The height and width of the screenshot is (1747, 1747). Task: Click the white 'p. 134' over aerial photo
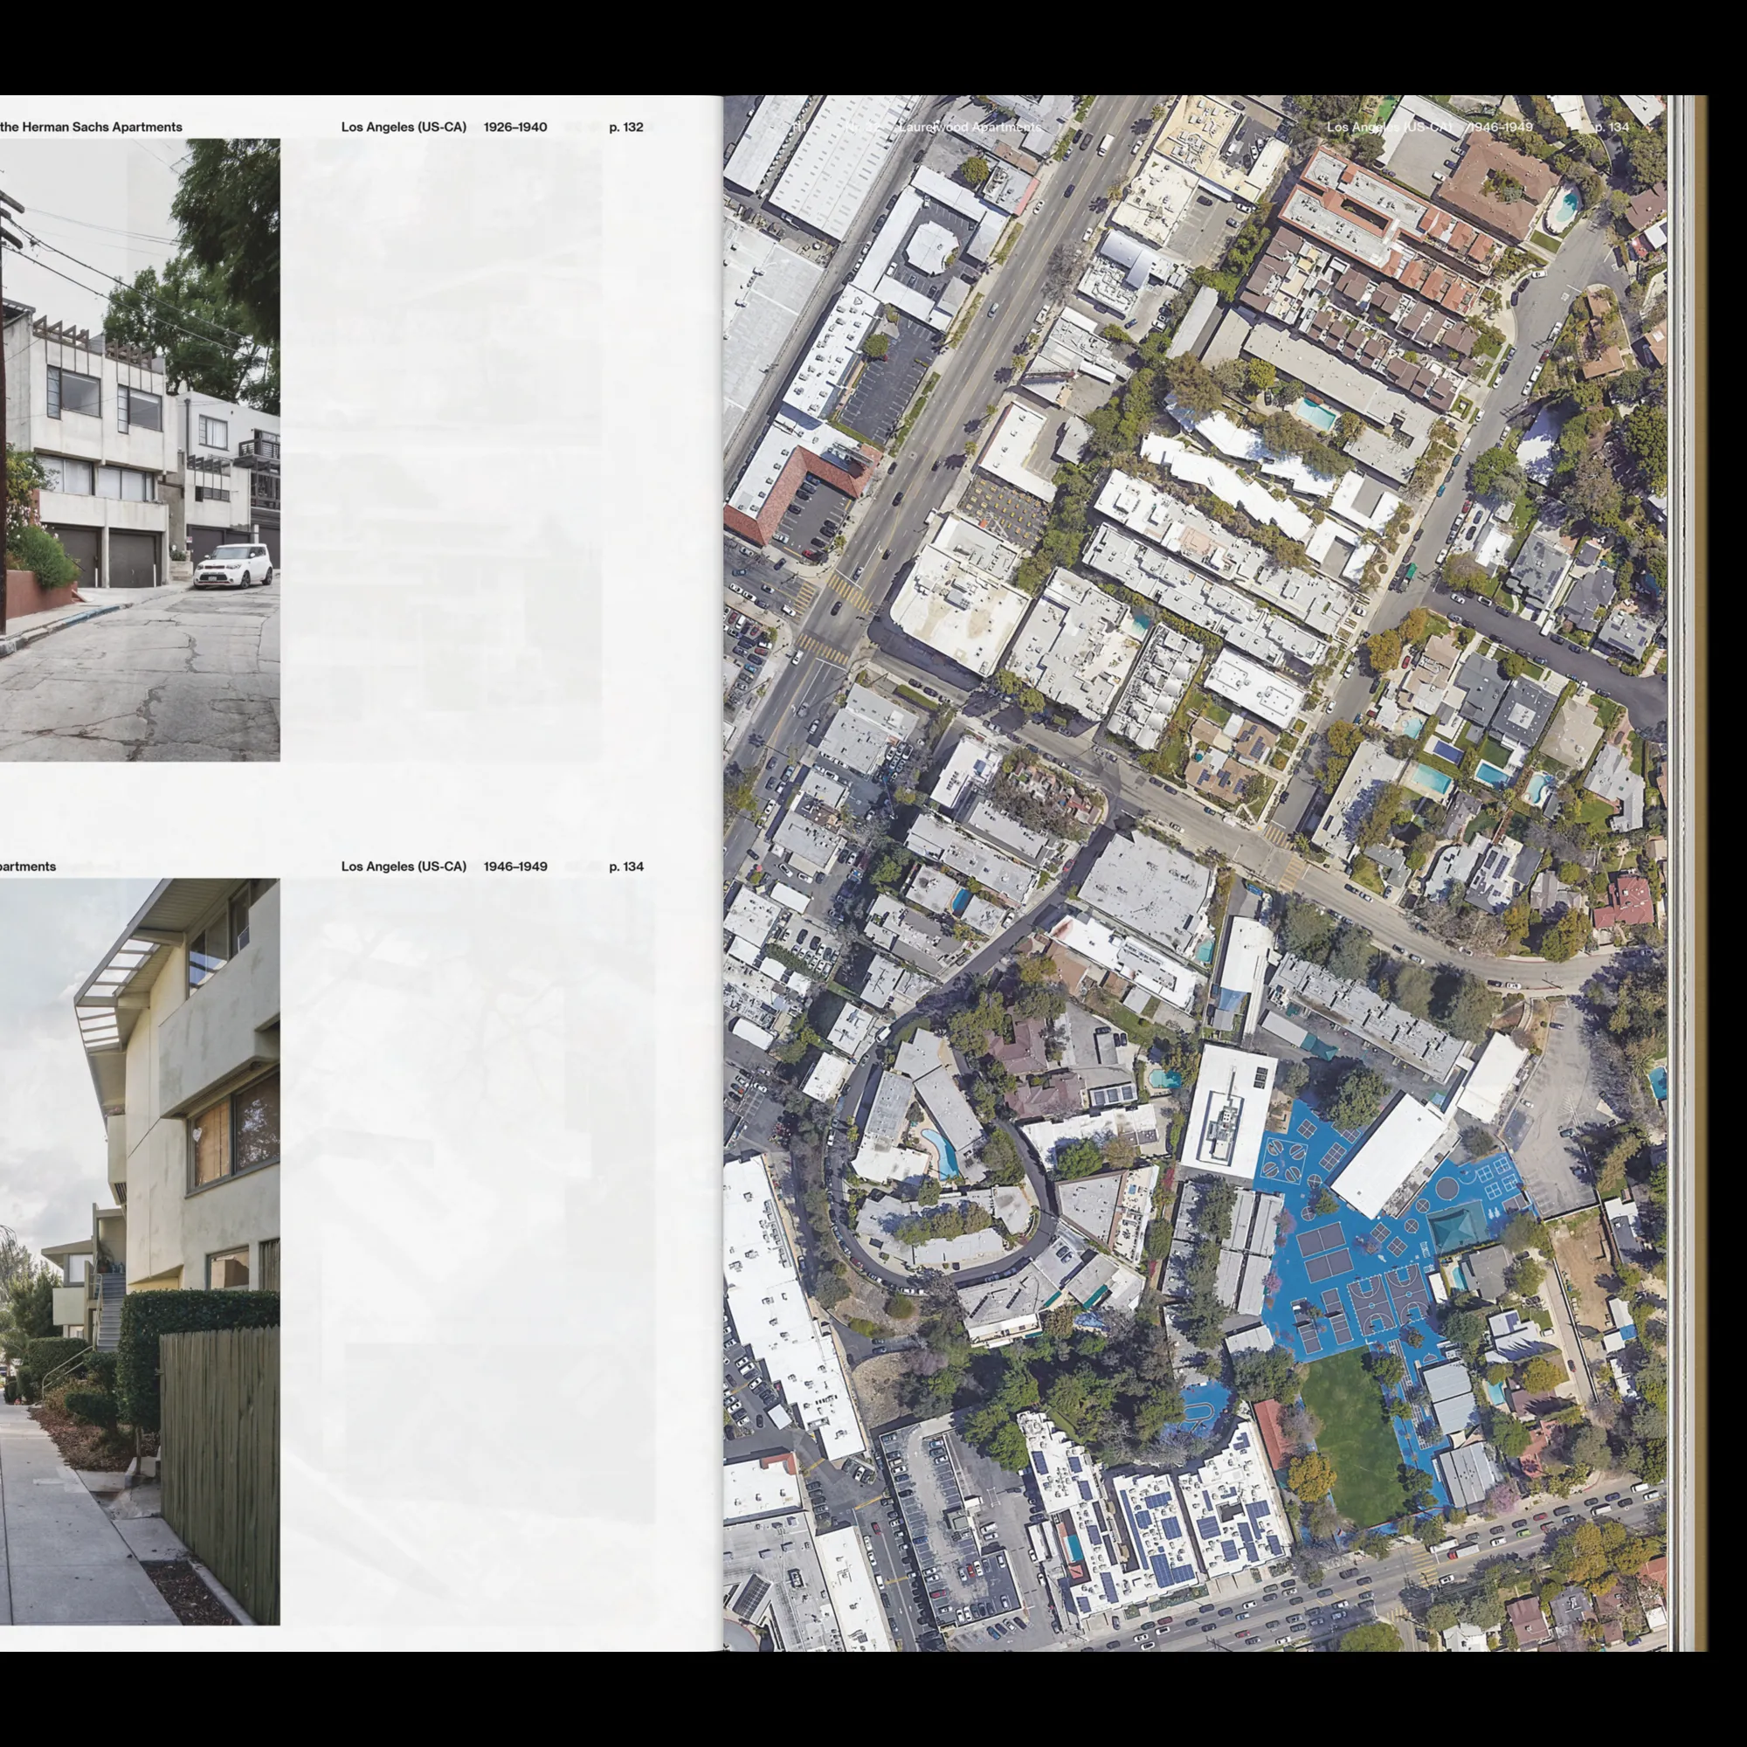click(1612, 128)
